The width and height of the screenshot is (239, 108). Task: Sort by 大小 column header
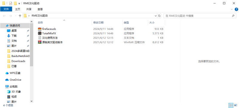pyautogui.click(x=152, y=23)
